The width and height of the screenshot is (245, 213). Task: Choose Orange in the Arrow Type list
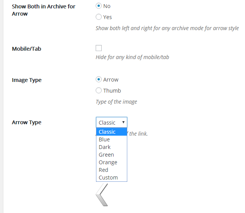108,162
